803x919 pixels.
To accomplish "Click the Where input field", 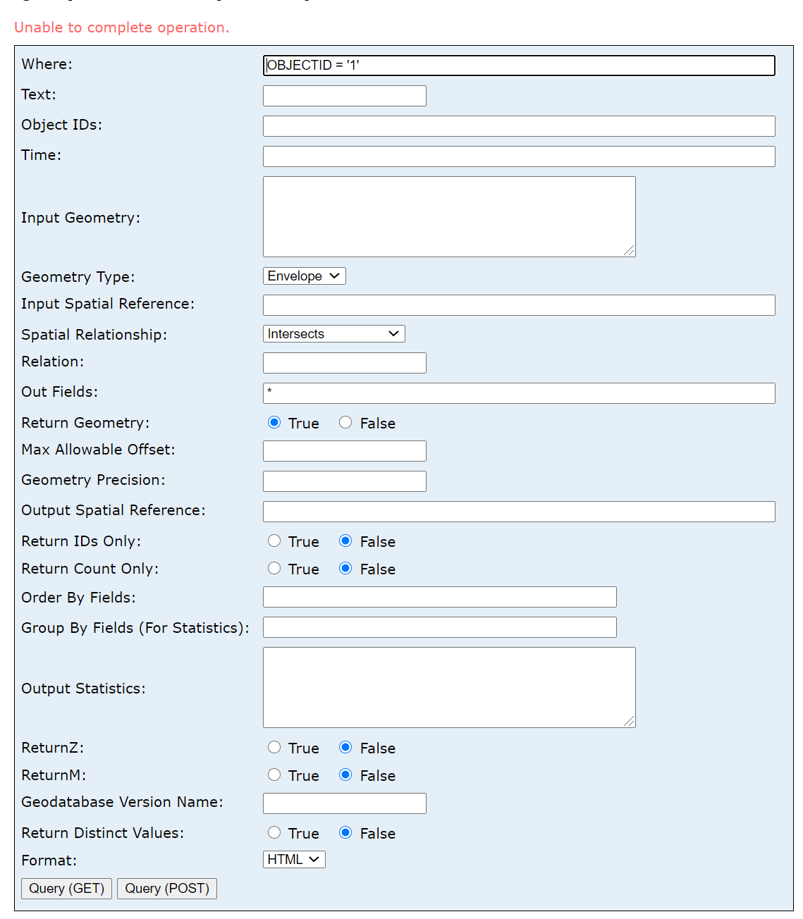I will 519,66.
